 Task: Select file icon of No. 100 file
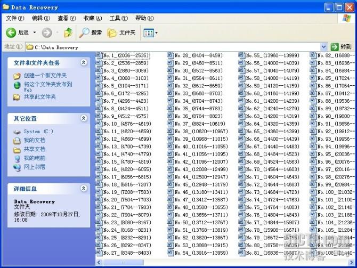[x=313, y=192]
